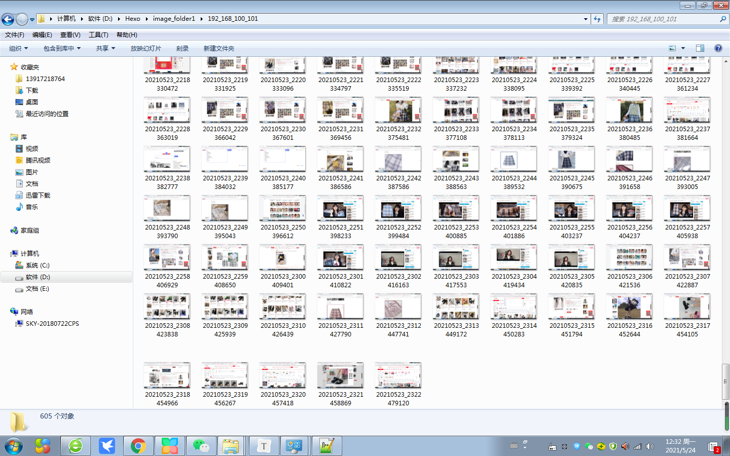The image size is (730, 456).
Task: Refresh the folder using address bar button
Action: [597, 19]
